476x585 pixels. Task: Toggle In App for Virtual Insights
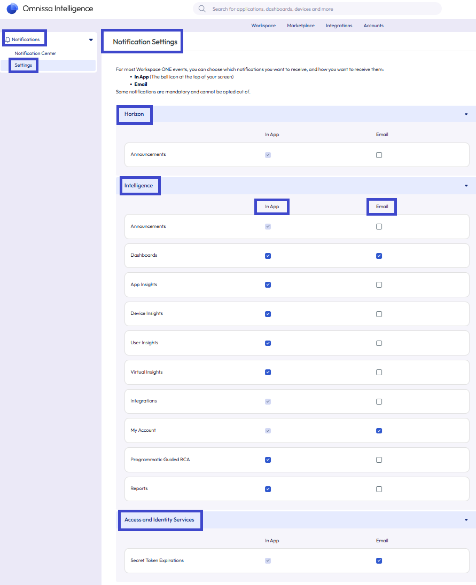pos(268,373)
